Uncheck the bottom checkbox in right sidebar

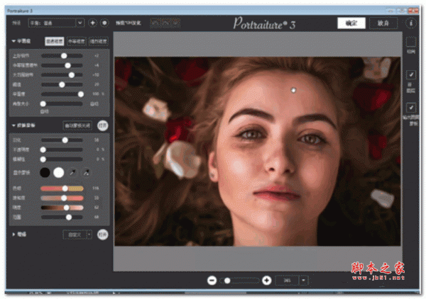410,107
